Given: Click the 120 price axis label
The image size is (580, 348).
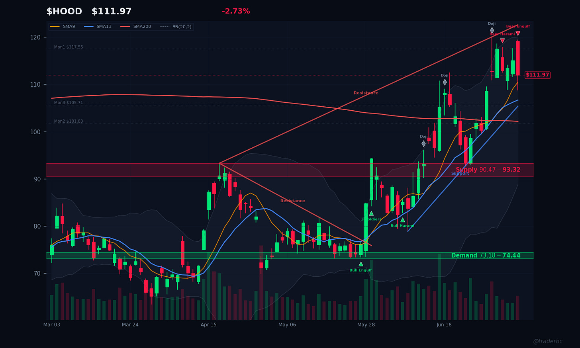Looking at the screenshot, I should [36, 37].
